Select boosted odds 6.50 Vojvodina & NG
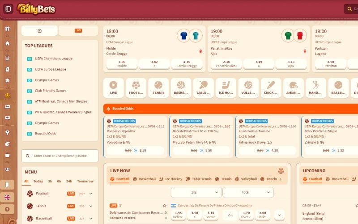The height and width of the screenshot is (224, 358). (x=136, y=151)
